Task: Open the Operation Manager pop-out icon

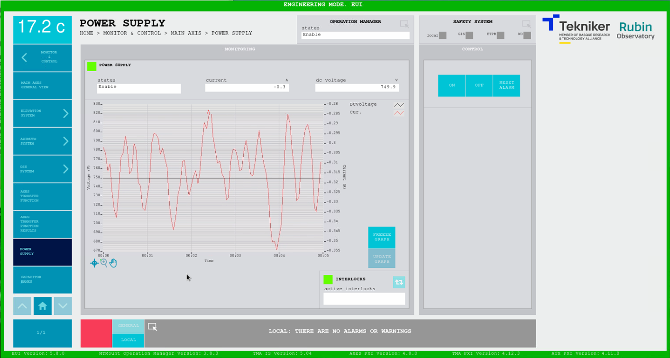Action: (x=404, y=24)
